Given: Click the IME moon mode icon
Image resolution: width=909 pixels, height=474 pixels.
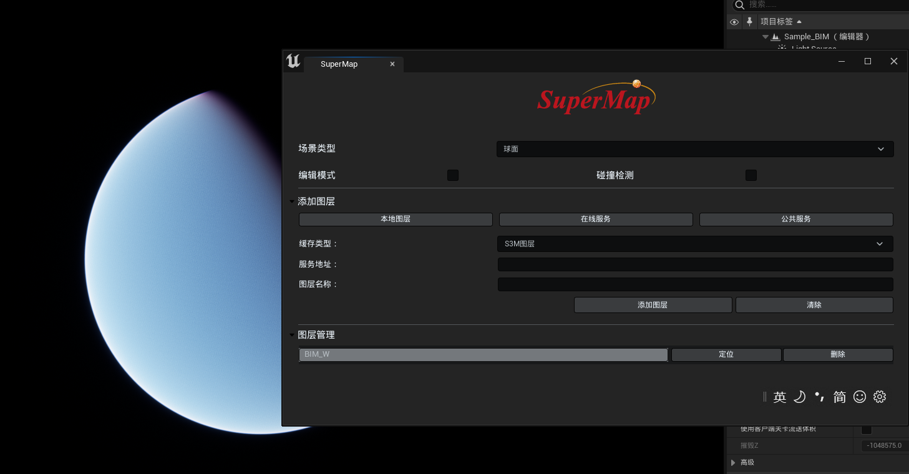Looking at the screenshot, I should pyautogui.click(x=799, y=397).
